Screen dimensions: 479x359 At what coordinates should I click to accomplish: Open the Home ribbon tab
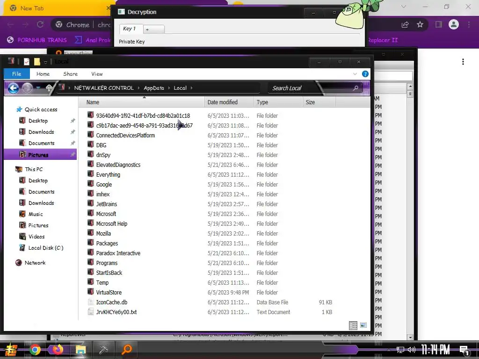[x=43, y=74]
